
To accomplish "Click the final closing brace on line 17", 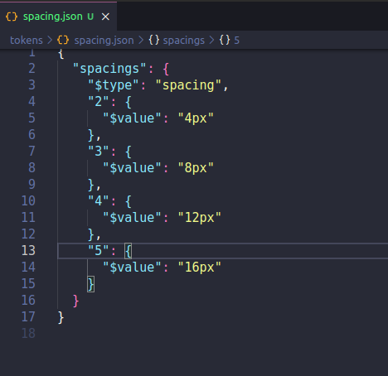I will 61,317.
